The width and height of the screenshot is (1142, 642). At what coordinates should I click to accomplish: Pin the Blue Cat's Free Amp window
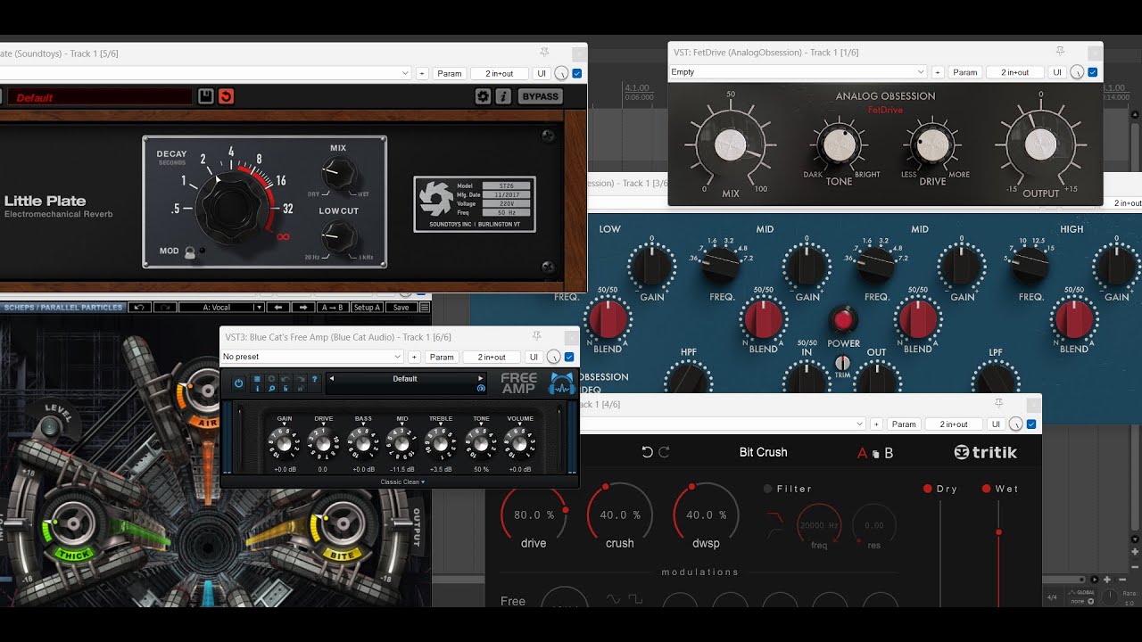(536, 336)
